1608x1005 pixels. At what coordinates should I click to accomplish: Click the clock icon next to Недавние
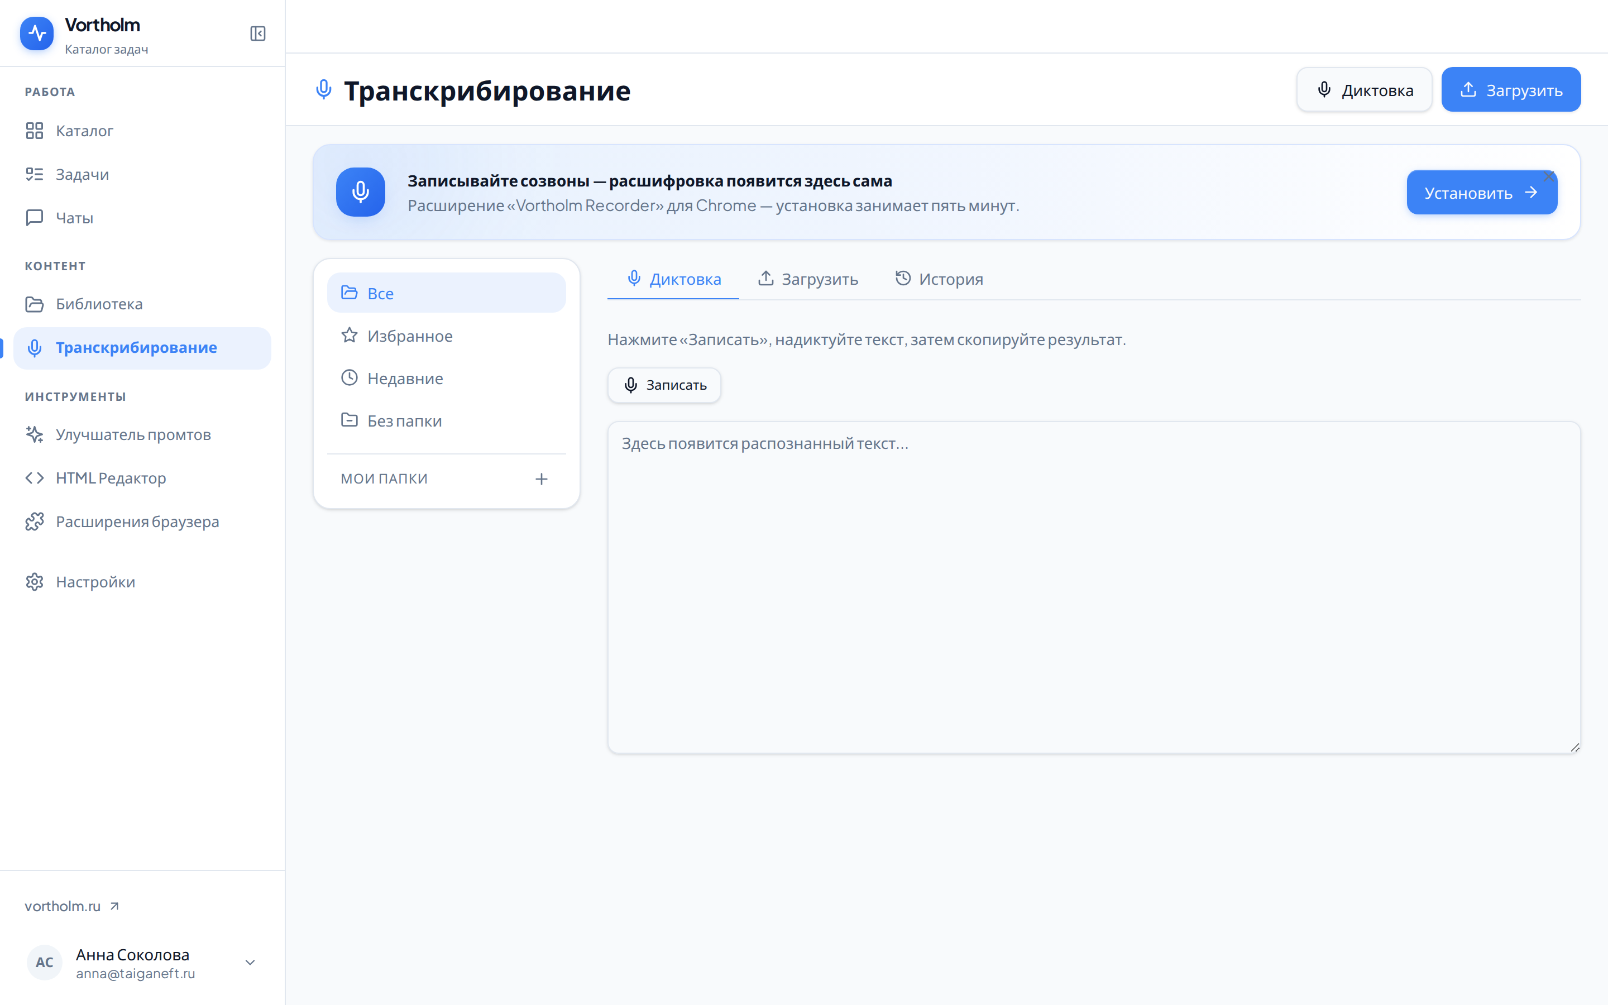350,377
